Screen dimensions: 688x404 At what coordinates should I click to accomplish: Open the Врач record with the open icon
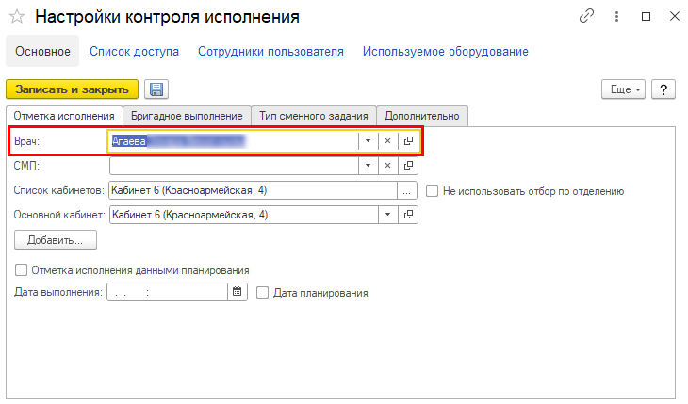408,141
